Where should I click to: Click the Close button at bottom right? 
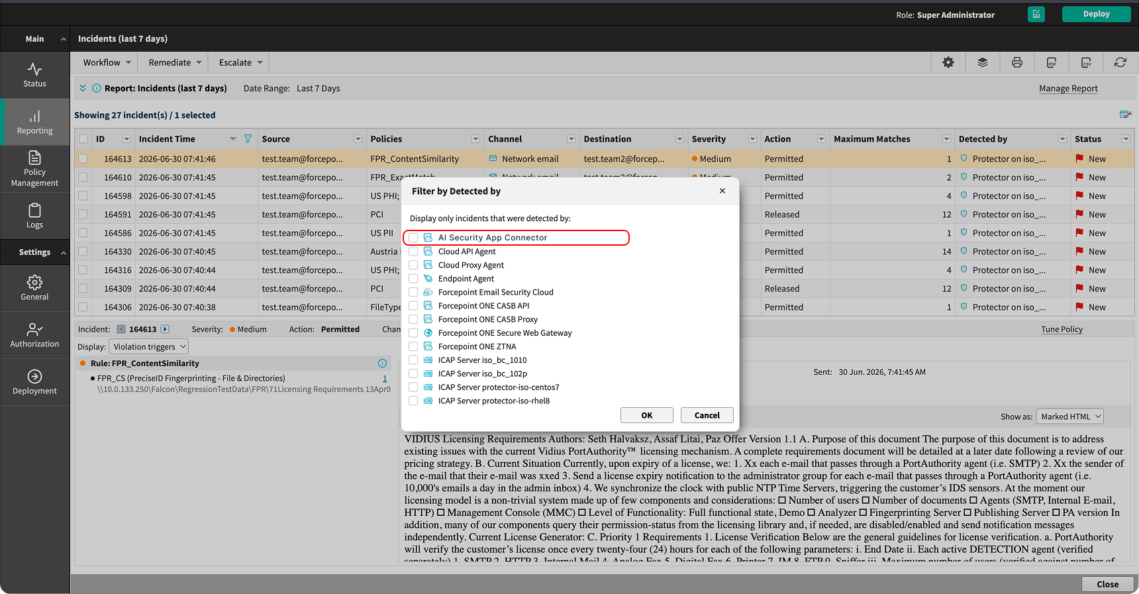tap(1107, 584)
